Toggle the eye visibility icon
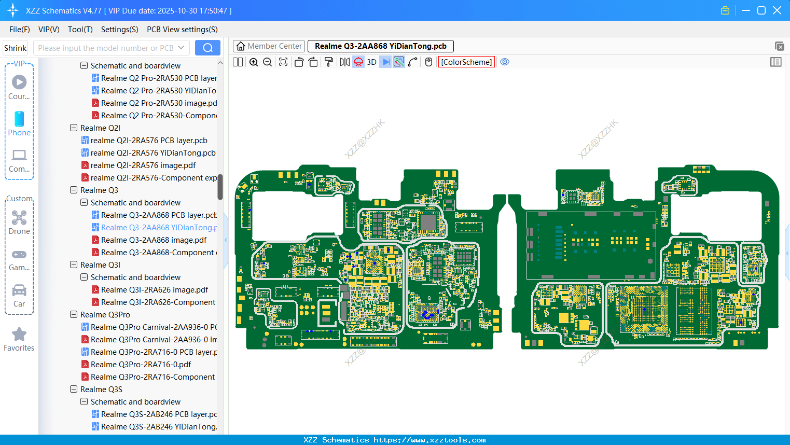Screen dimensions: 790x445 505,62
